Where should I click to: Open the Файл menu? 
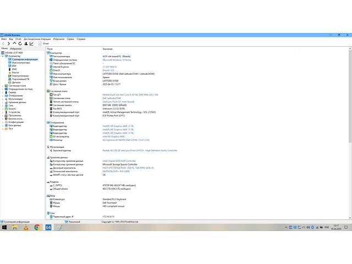click(x=4, y=39)
